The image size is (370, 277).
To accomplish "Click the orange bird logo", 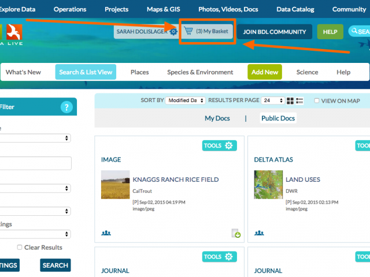I will point(14,32).
